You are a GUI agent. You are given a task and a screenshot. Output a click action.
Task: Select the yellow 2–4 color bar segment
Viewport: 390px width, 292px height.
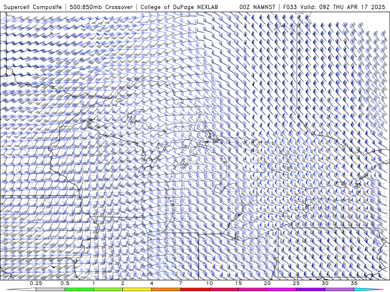pyautogui.click(x=137, y=290)
